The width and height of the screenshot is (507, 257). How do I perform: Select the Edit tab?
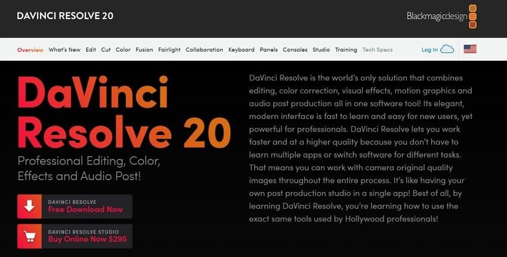point(91,49)
